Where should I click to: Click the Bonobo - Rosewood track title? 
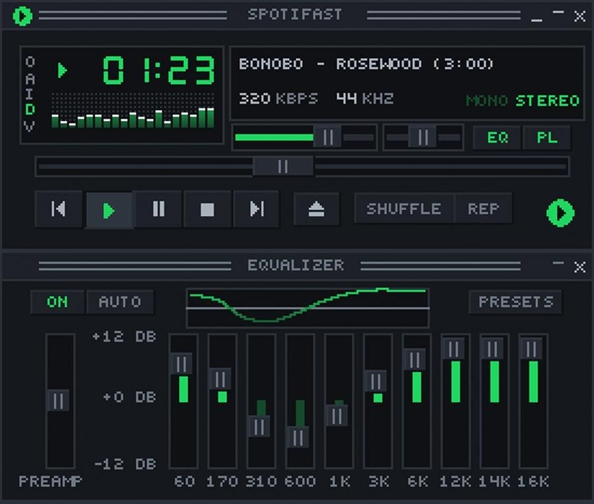[x=366, y=63]
